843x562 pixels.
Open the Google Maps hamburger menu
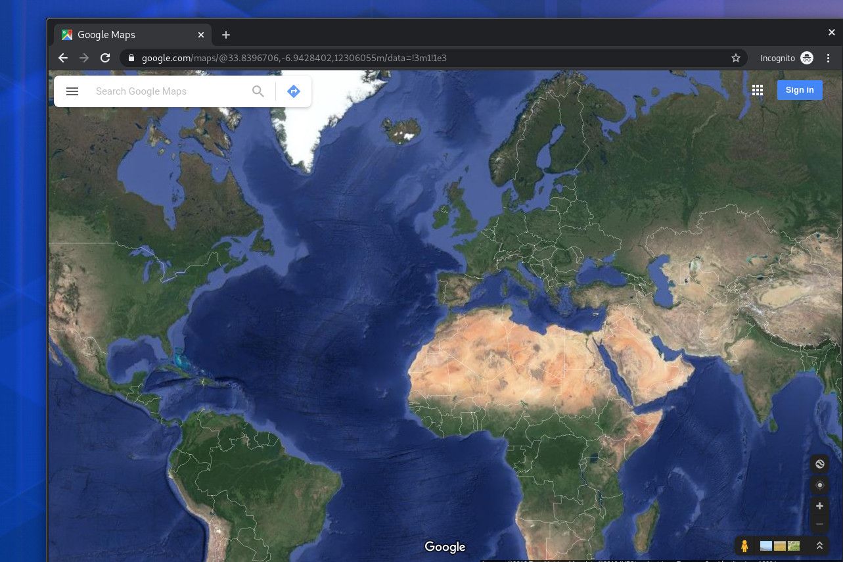point(72,91)
